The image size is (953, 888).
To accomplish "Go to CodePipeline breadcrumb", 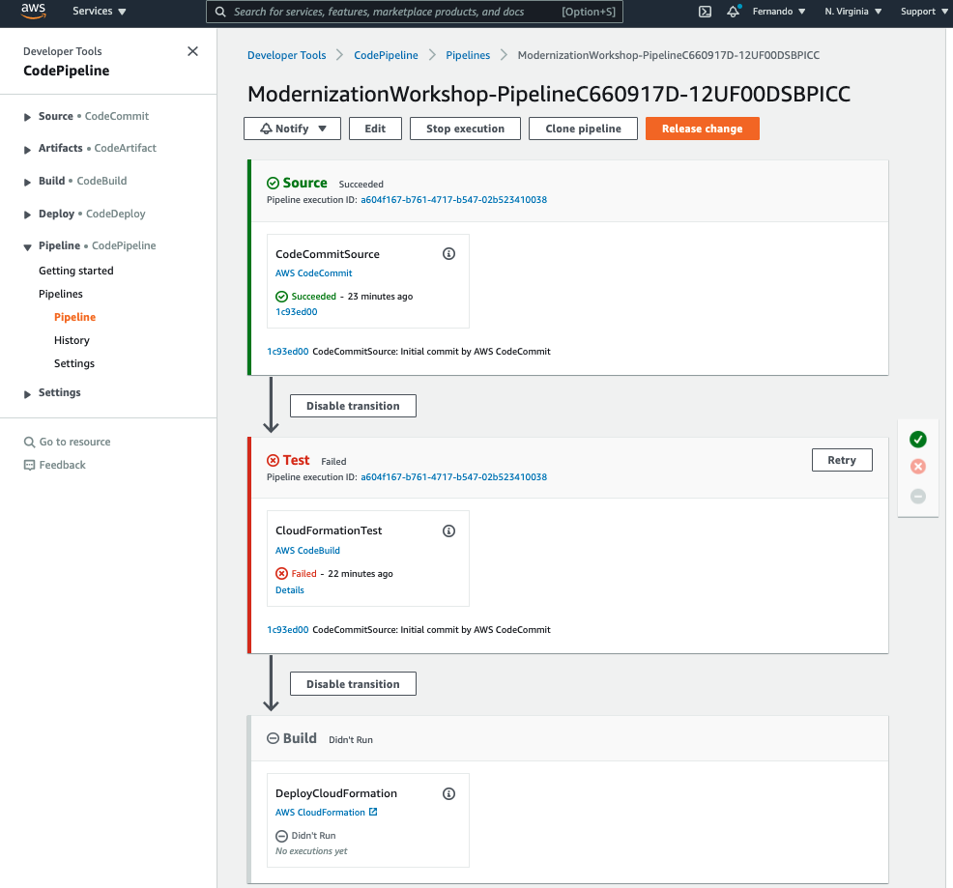I will coord(386,55).
